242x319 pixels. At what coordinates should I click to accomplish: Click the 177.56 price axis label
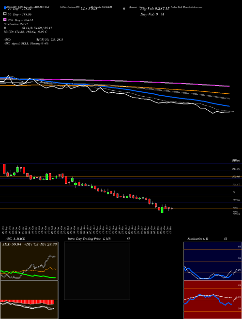click(236, 201)
